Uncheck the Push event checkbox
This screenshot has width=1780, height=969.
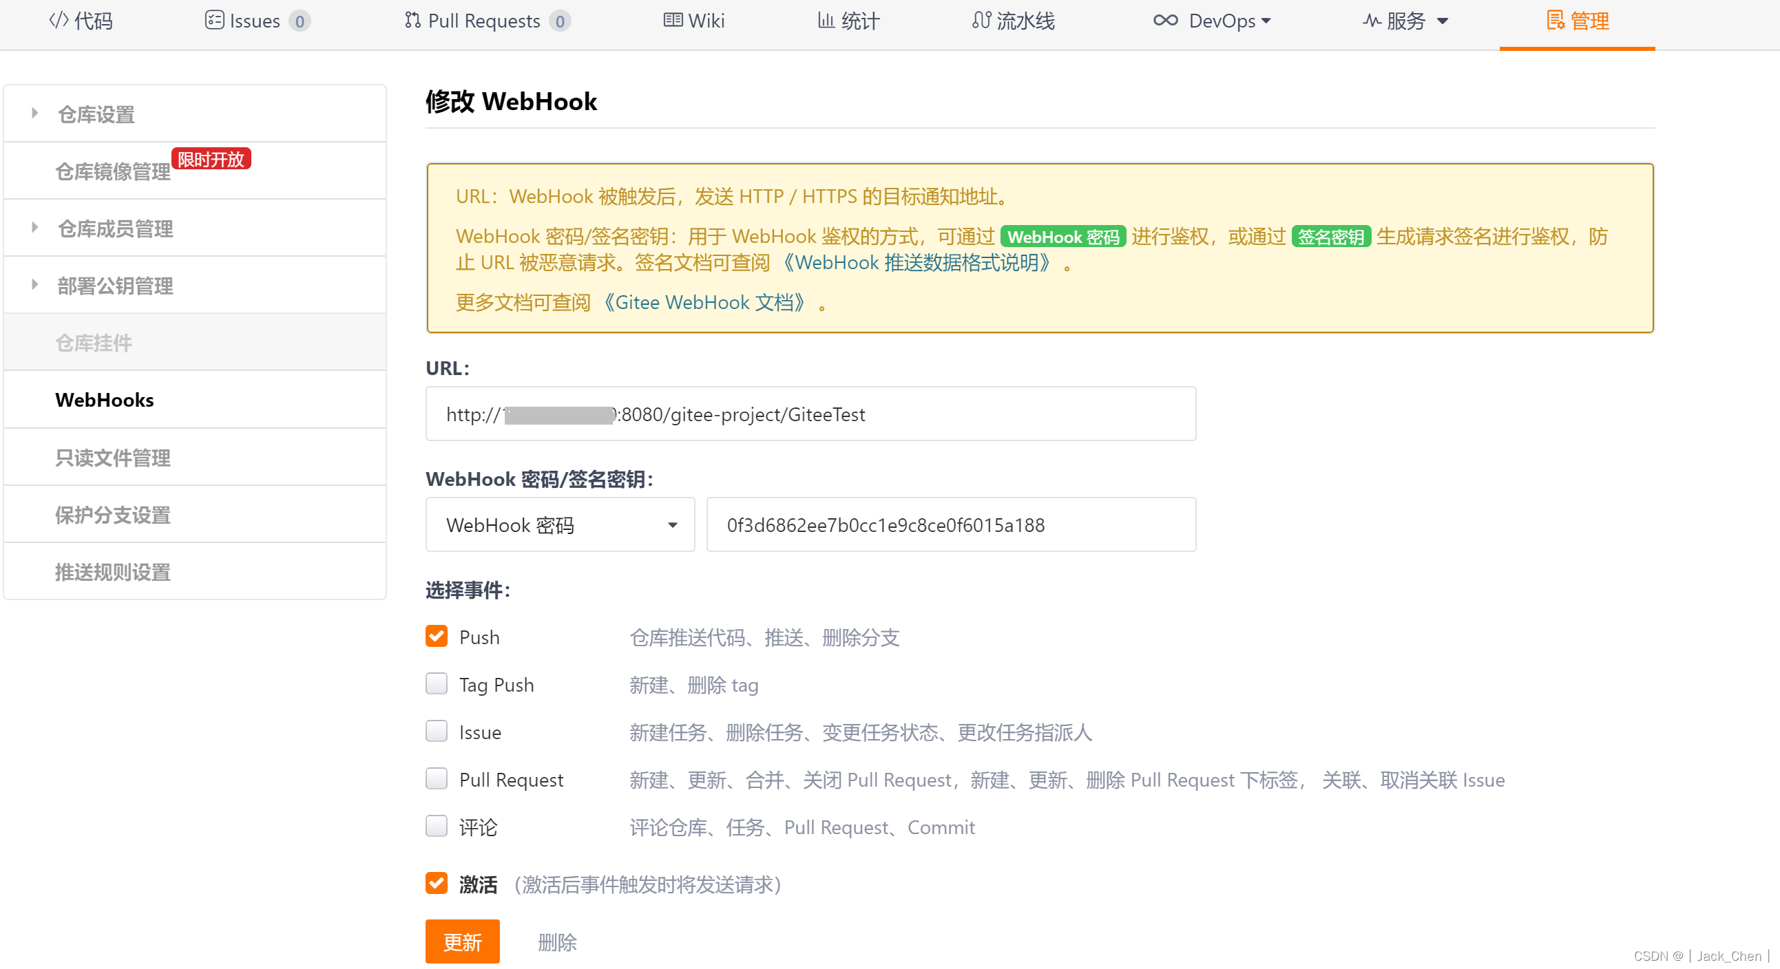pos(437,636)
